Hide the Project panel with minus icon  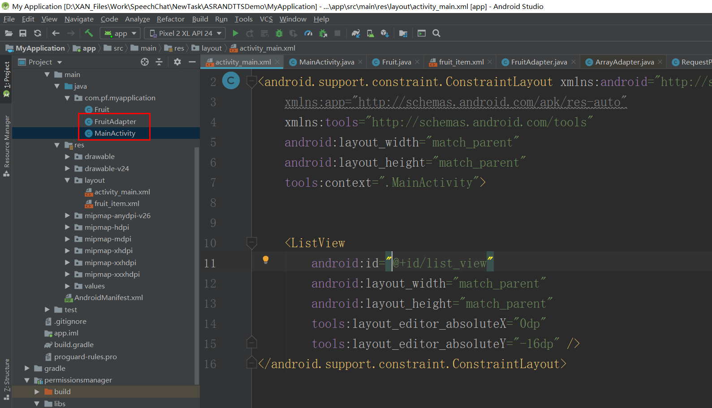pyautogui.click(x=192, y=62)
